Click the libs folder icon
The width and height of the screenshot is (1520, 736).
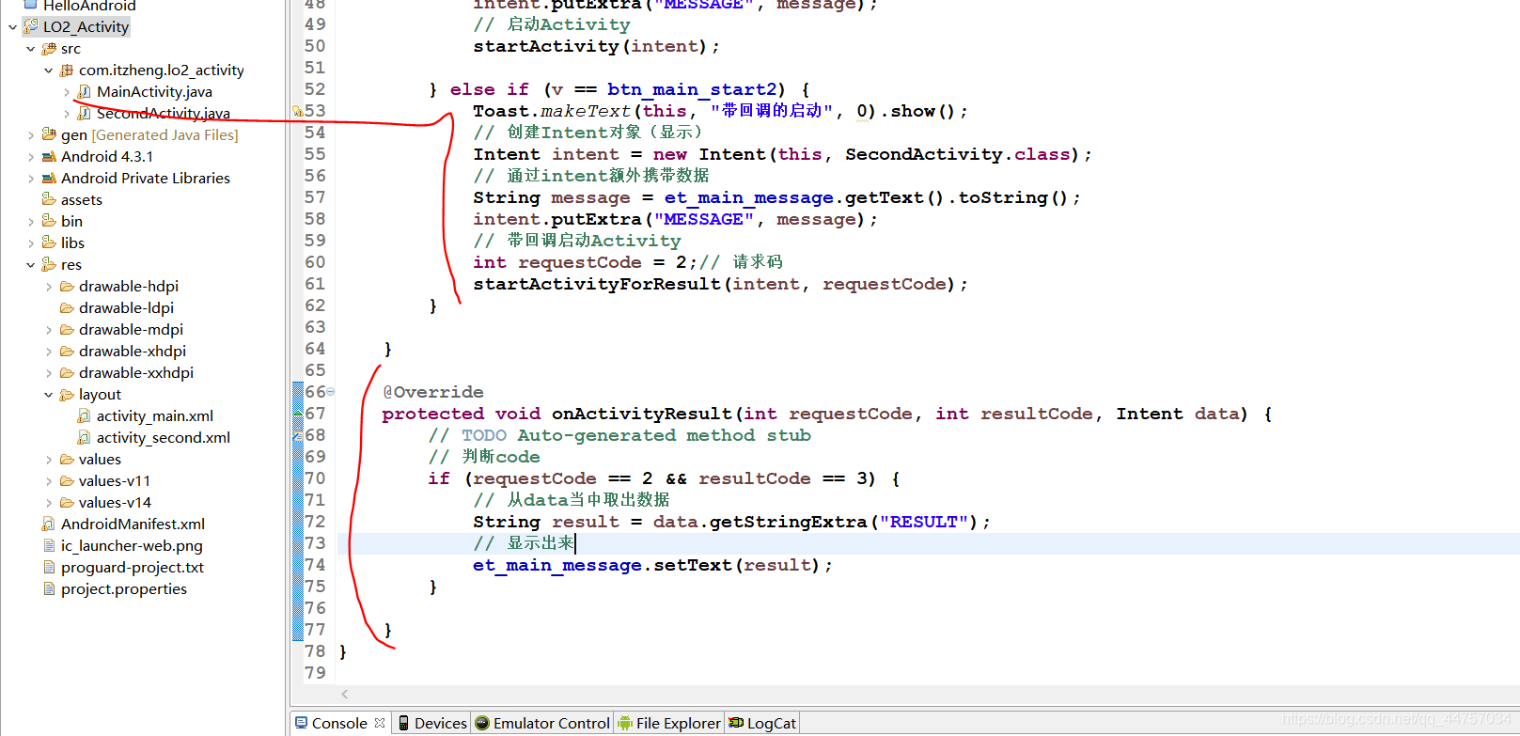pos(49,243)
